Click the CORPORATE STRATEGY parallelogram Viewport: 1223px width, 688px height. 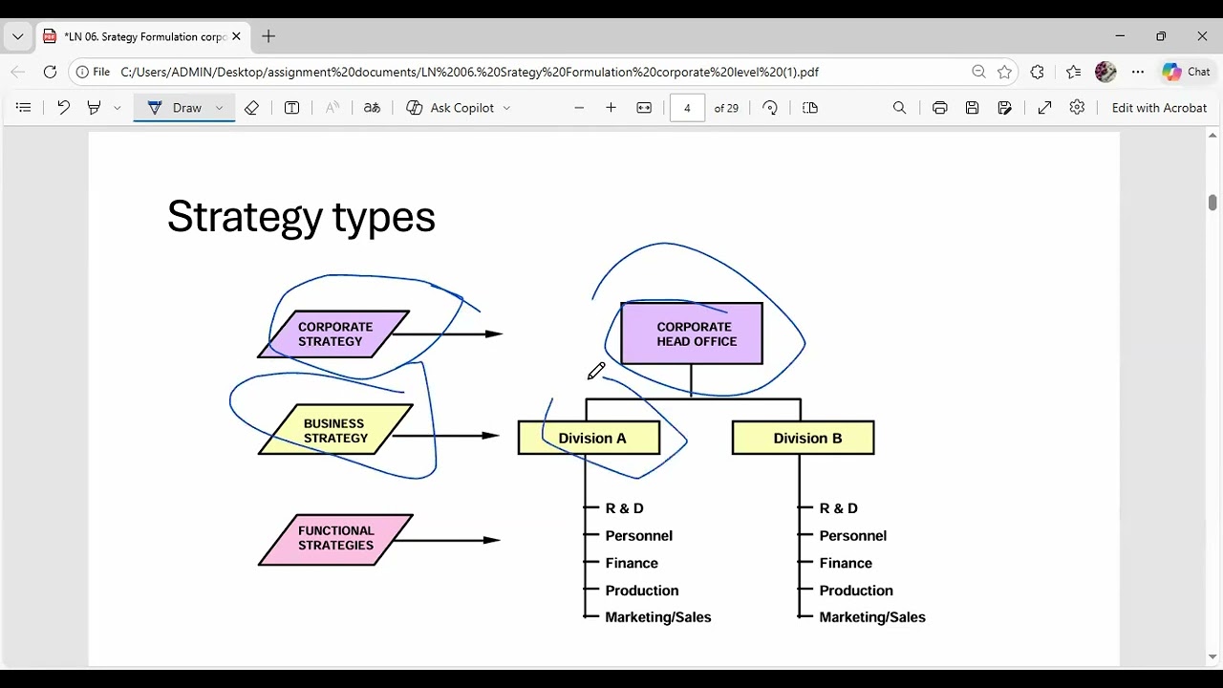click(x=333, y=334)
